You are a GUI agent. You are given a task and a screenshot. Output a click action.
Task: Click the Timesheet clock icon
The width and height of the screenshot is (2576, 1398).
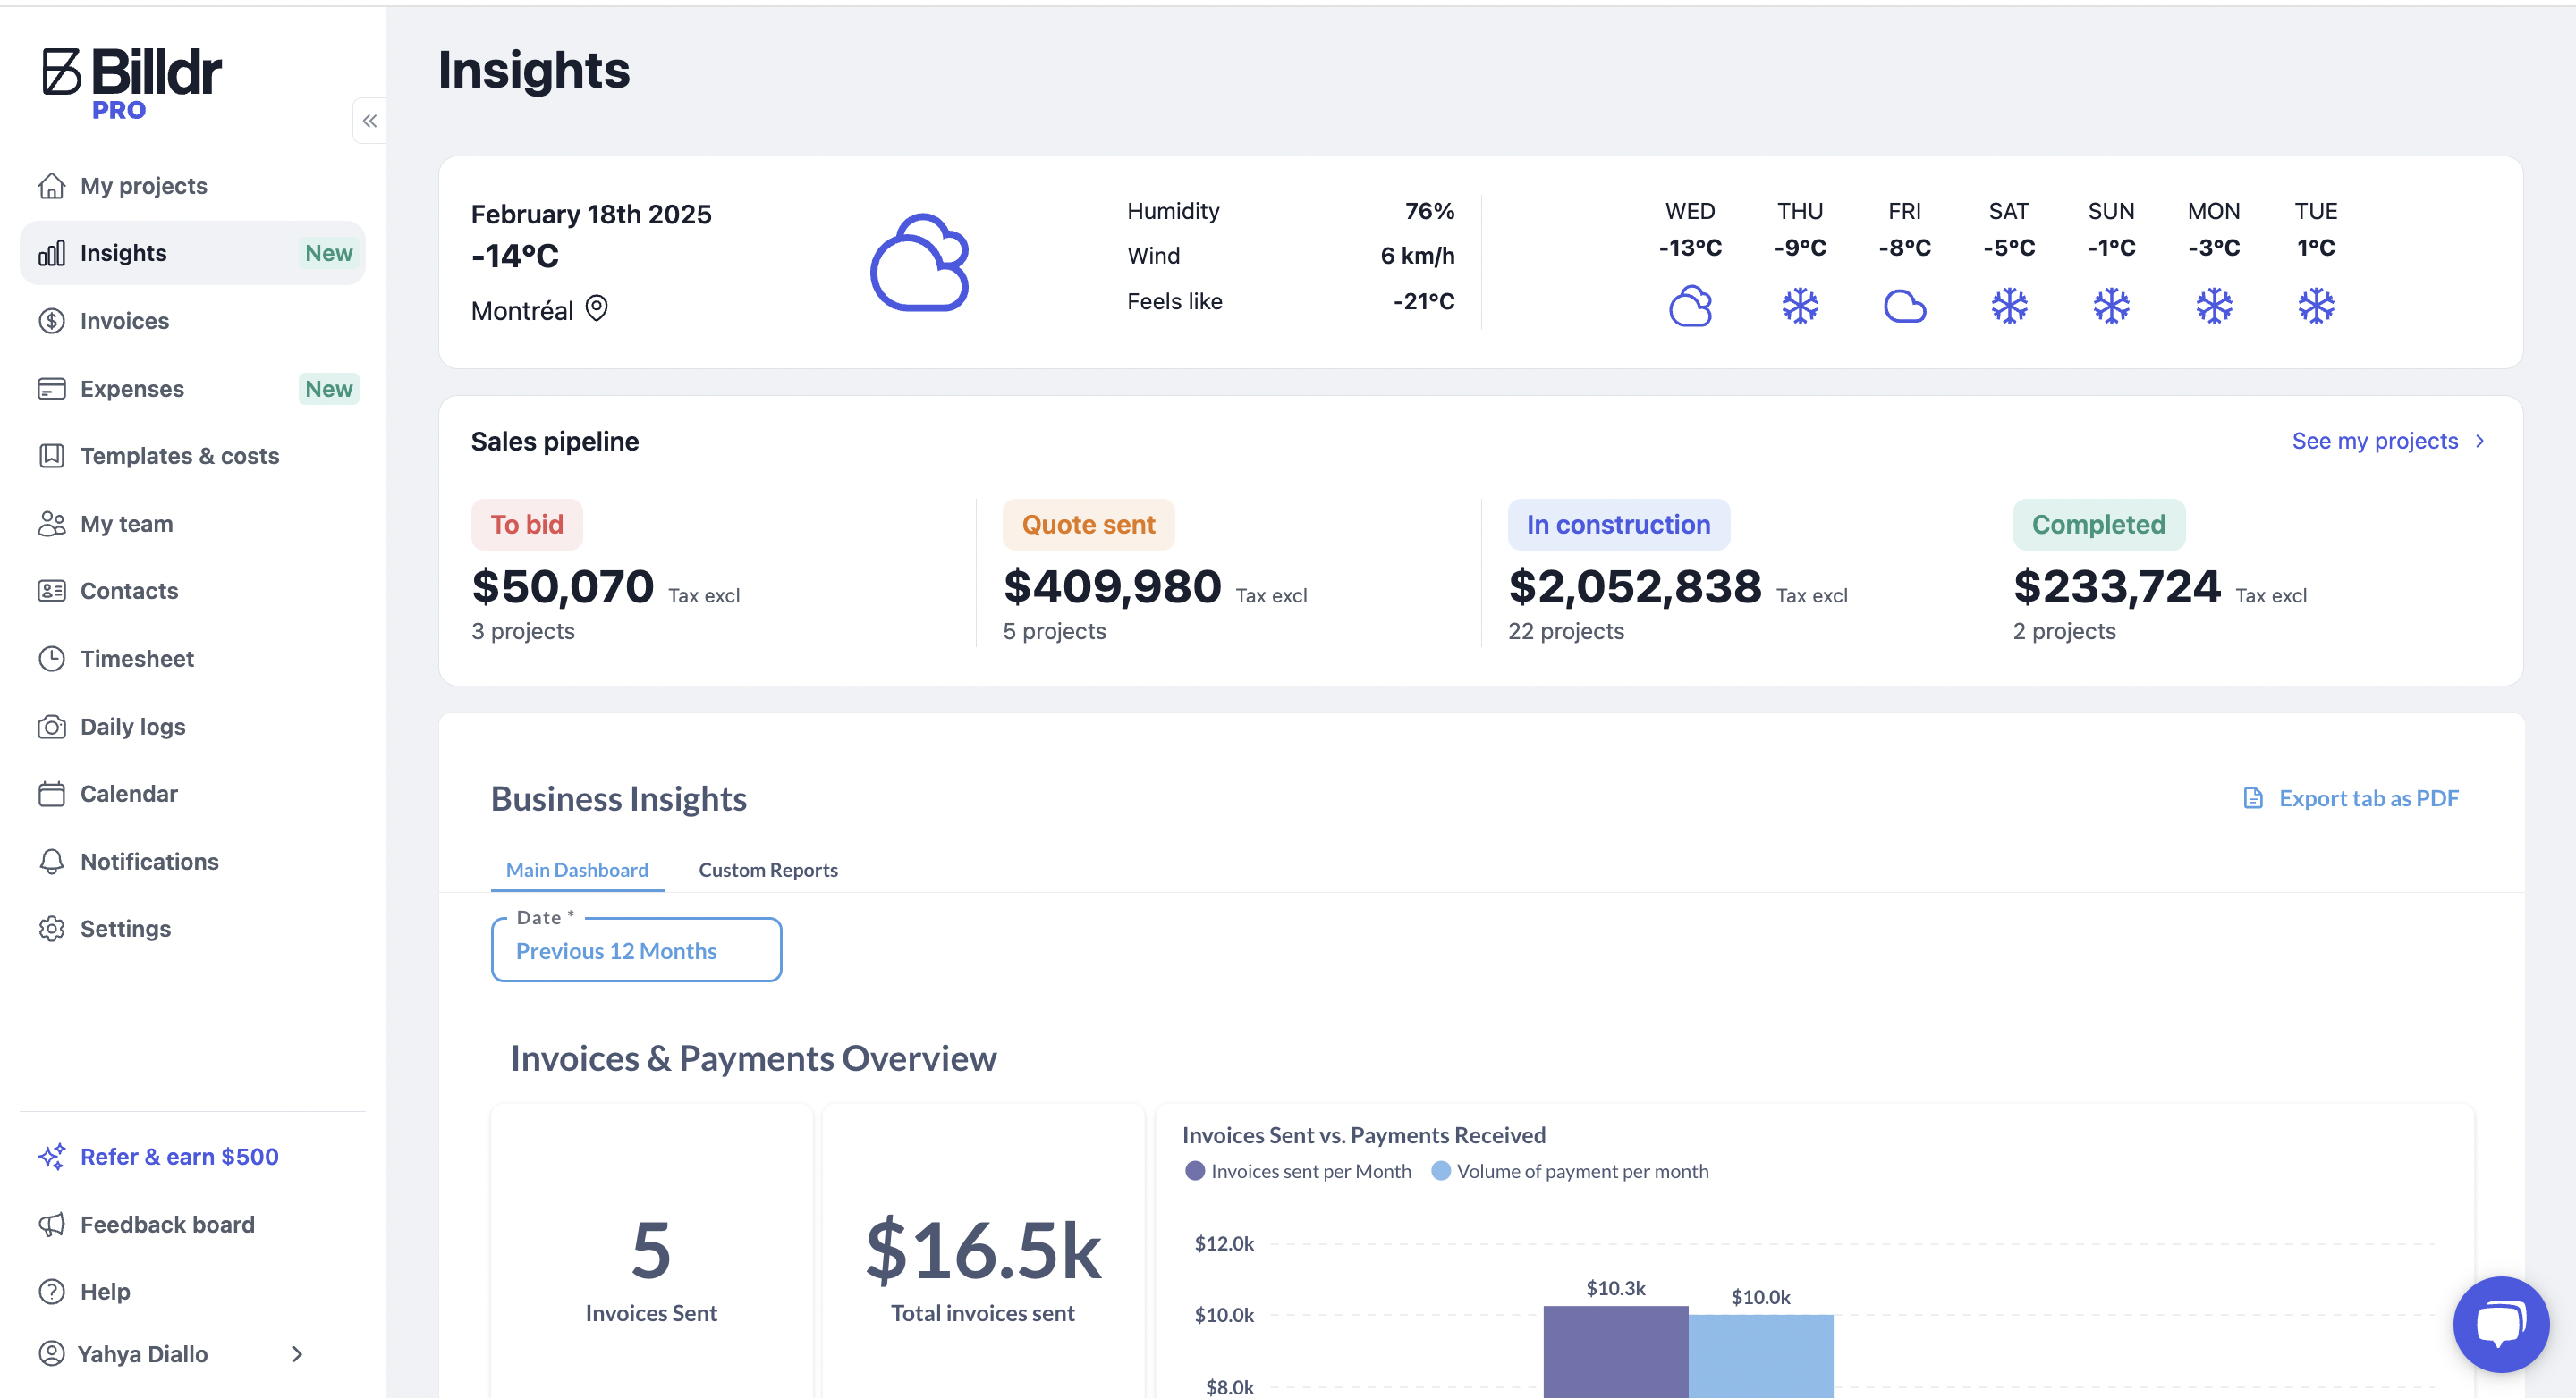(51, 659)
